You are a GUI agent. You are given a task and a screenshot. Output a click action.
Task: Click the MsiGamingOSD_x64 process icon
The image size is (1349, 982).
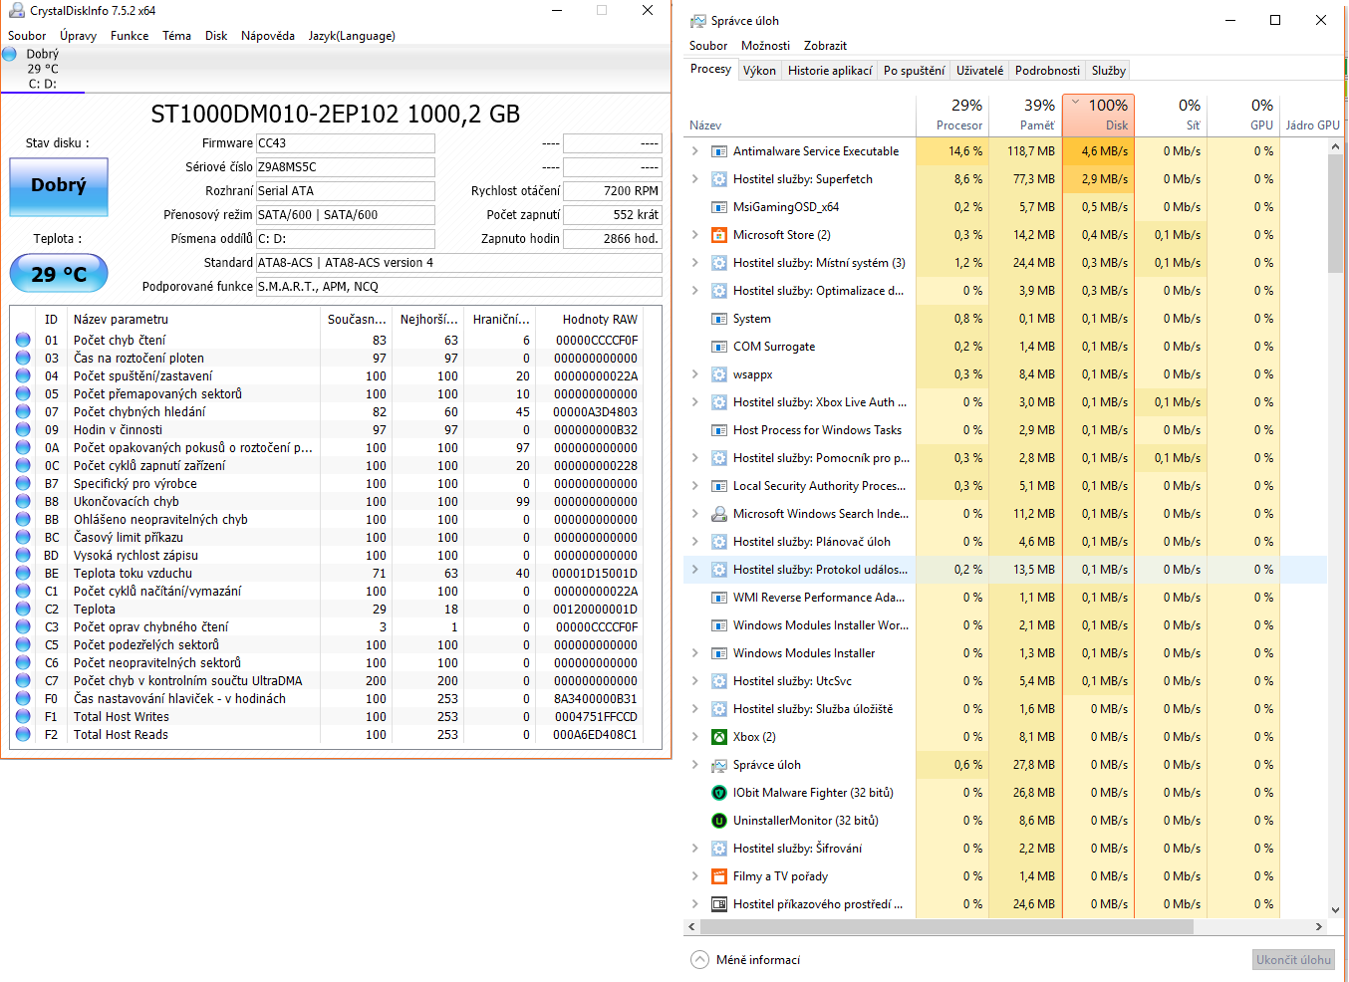click(x=718, y=207)
